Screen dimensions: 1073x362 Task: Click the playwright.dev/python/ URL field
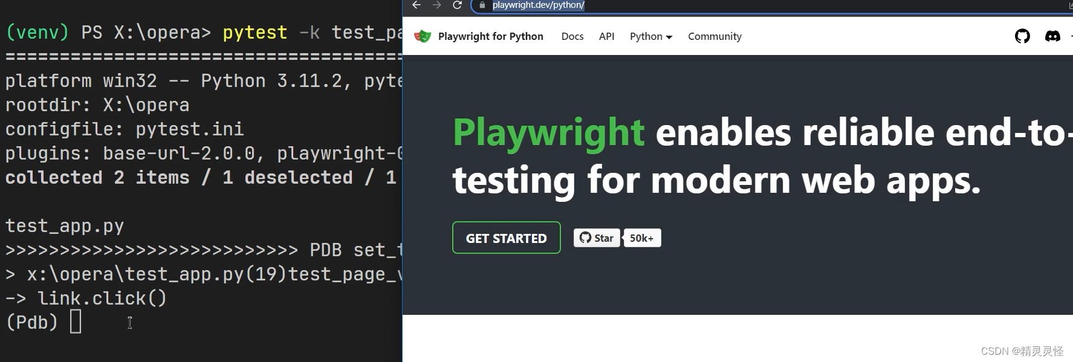point(768,5)
